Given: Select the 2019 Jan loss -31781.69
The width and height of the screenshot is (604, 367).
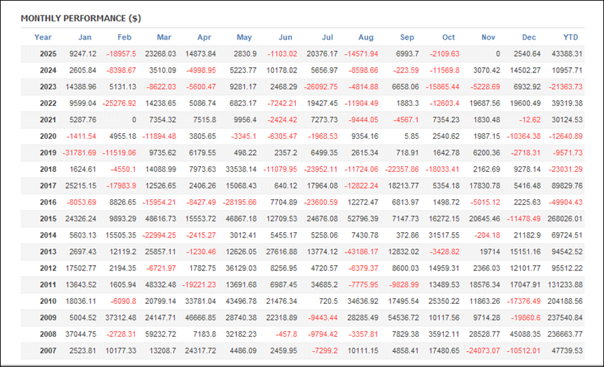Looking at the screenshot, I should click(78, 152).
